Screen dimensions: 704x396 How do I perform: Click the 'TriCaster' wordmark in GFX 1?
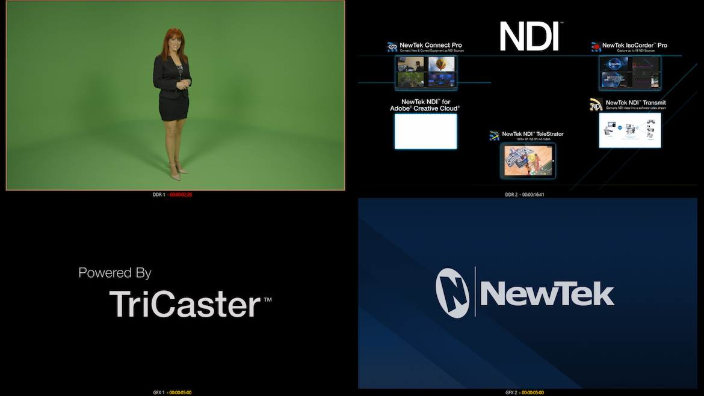pyautogui.click(x=185, y=305)
